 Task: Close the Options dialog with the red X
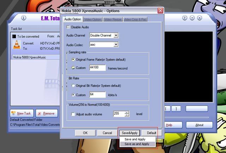pyautogui.click(x=160, y=11)
